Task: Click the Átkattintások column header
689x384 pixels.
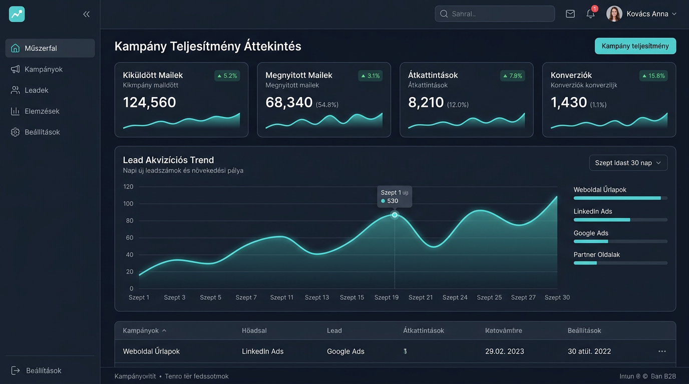Action: tap(424, 330)
